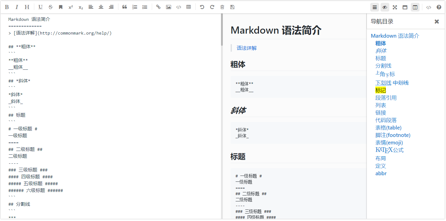This screenshot has width=446, height=221.
Task: Jump to the 布局 navigation entry
Action: (381, 158)
